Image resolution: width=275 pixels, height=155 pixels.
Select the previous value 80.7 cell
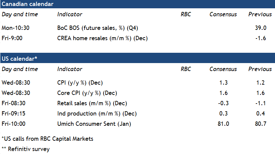pos(260,124)
